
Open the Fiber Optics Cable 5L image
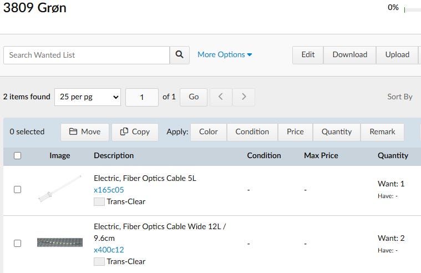(x=59, y=189)
